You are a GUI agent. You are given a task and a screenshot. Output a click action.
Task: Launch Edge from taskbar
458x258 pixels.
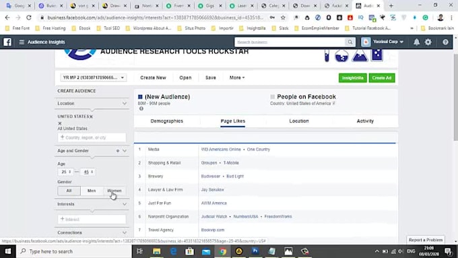pos(173,251)
